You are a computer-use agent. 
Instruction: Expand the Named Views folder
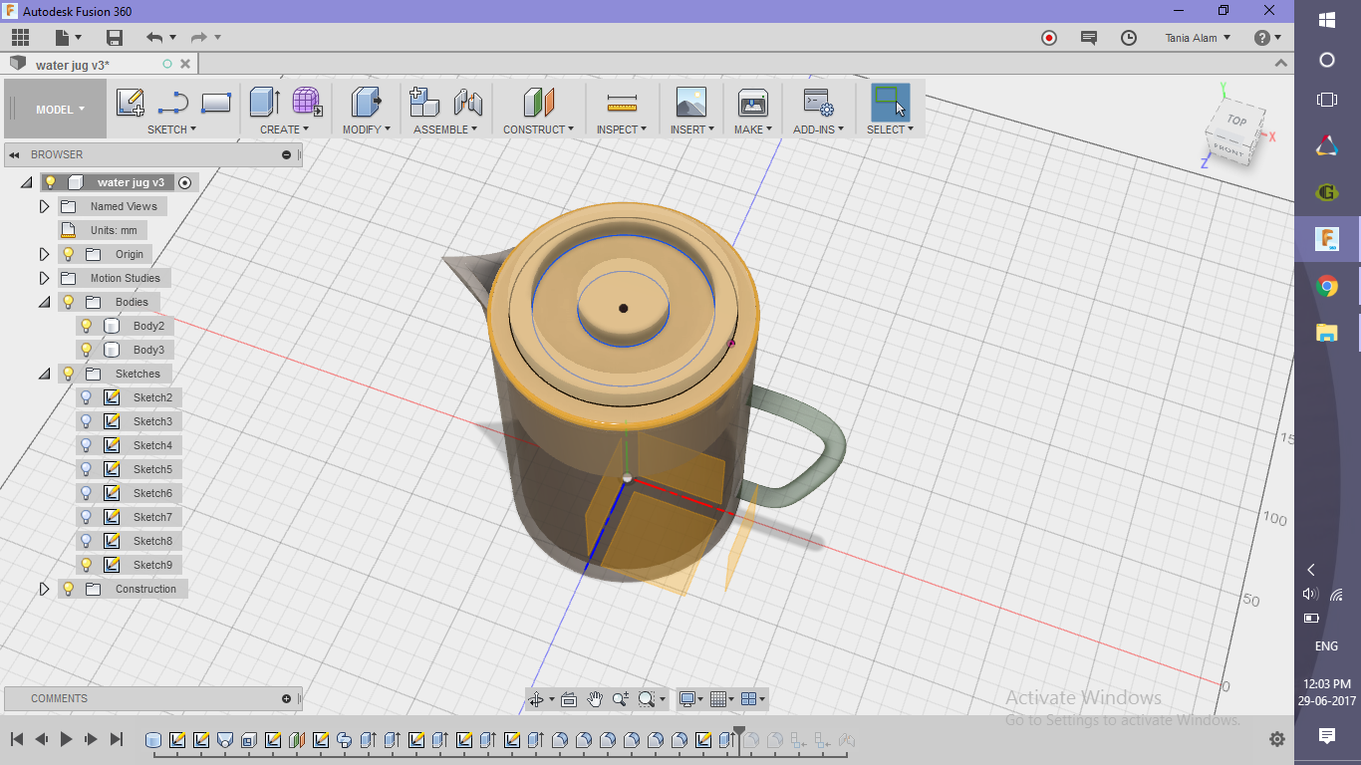pos(44,206)
